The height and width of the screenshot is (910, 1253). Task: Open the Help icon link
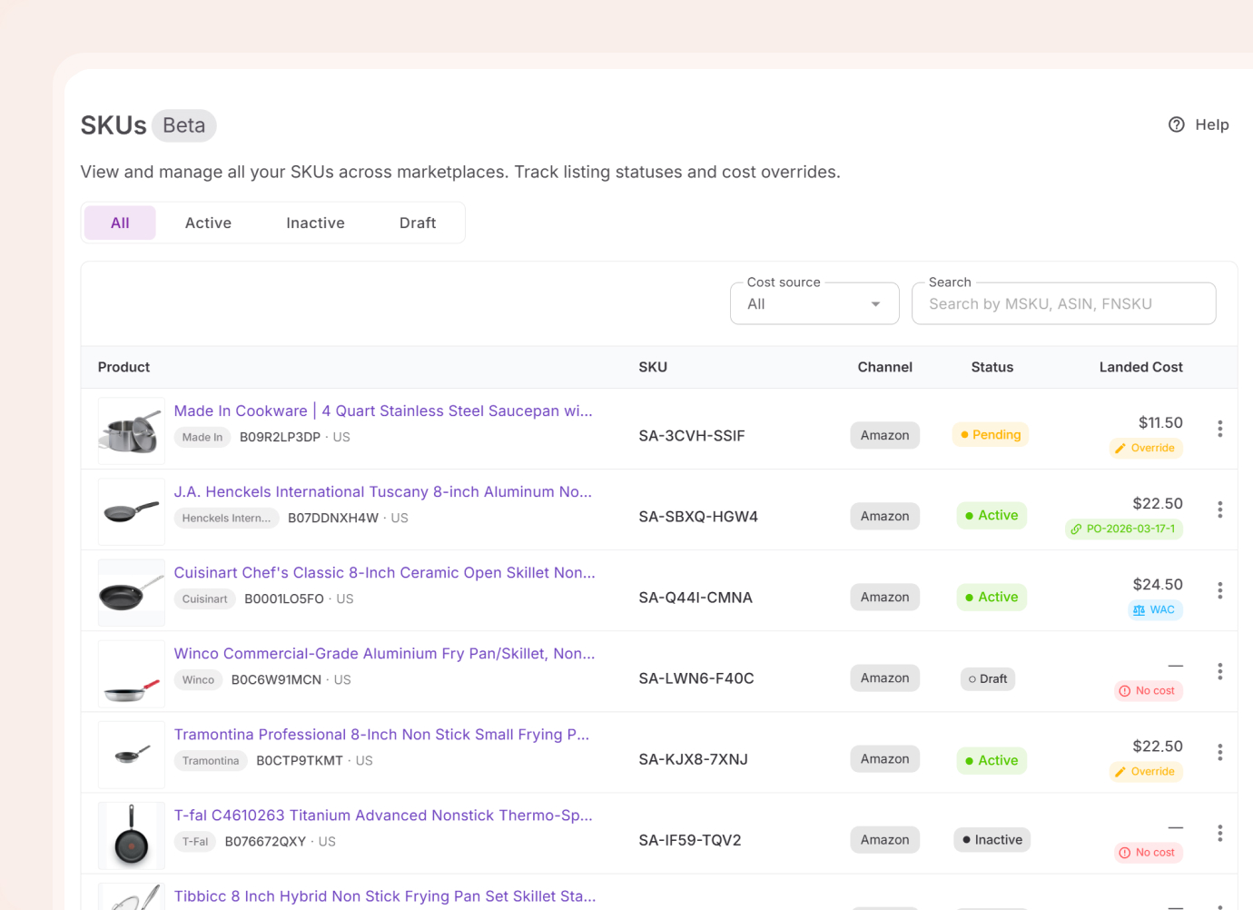coord(1177,124)
